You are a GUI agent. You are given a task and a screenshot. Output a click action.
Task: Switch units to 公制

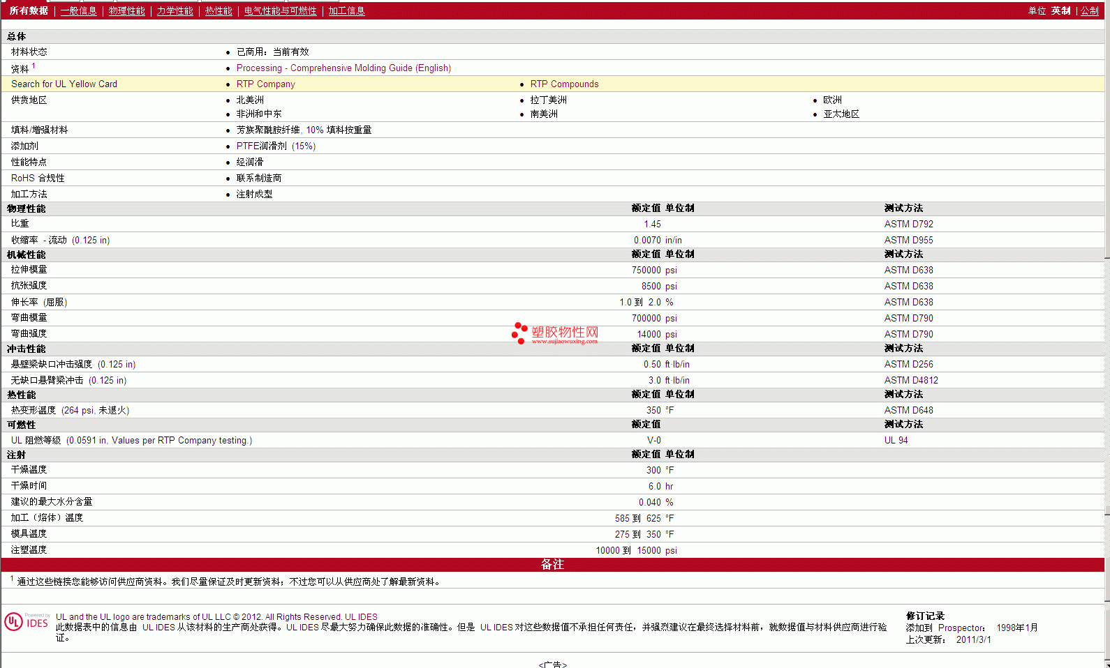point(1089,11)
